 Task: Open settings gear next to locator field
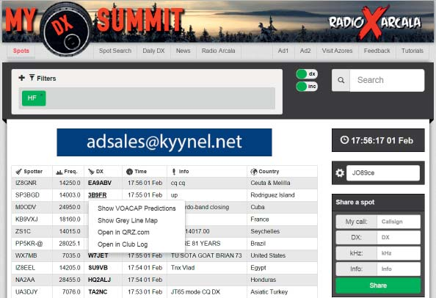pos(340,173)
